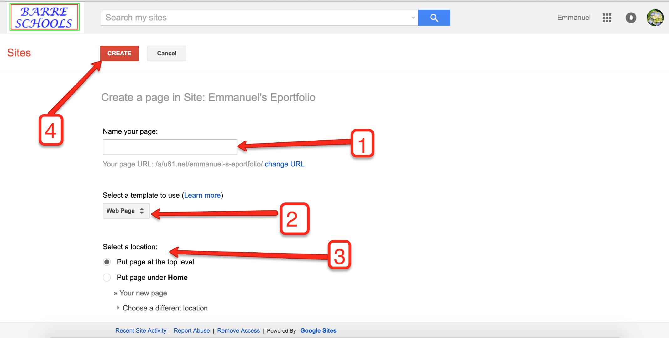Viewport: 669px width, 338px height.
Task: Select 'Put page at the top level' option
Action: (x=107, y=262)
